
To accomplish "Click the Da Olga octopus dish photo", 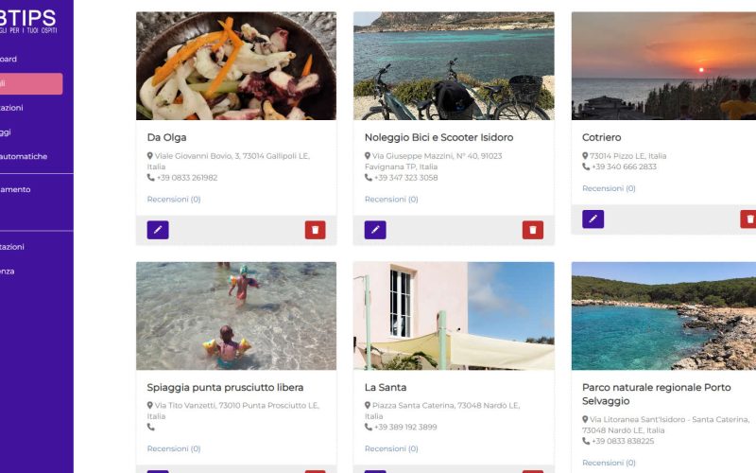I will (236, 66).
